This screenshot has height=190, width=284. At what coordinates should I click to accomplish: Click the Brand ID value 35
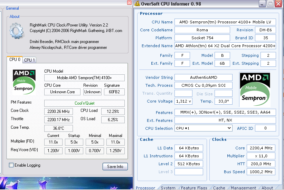pos(265,38)
